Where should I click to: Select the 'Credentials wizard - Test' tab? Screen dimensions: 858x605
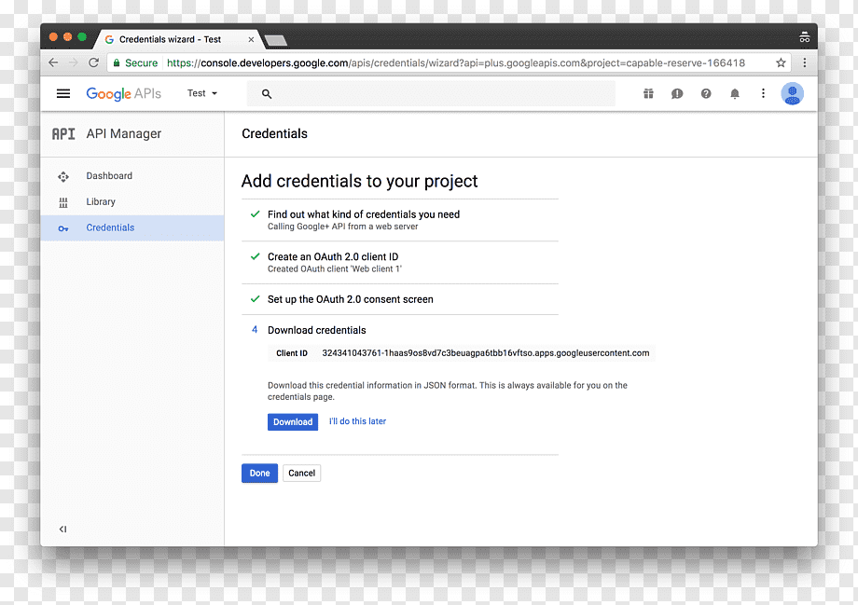tap(176, 39)
